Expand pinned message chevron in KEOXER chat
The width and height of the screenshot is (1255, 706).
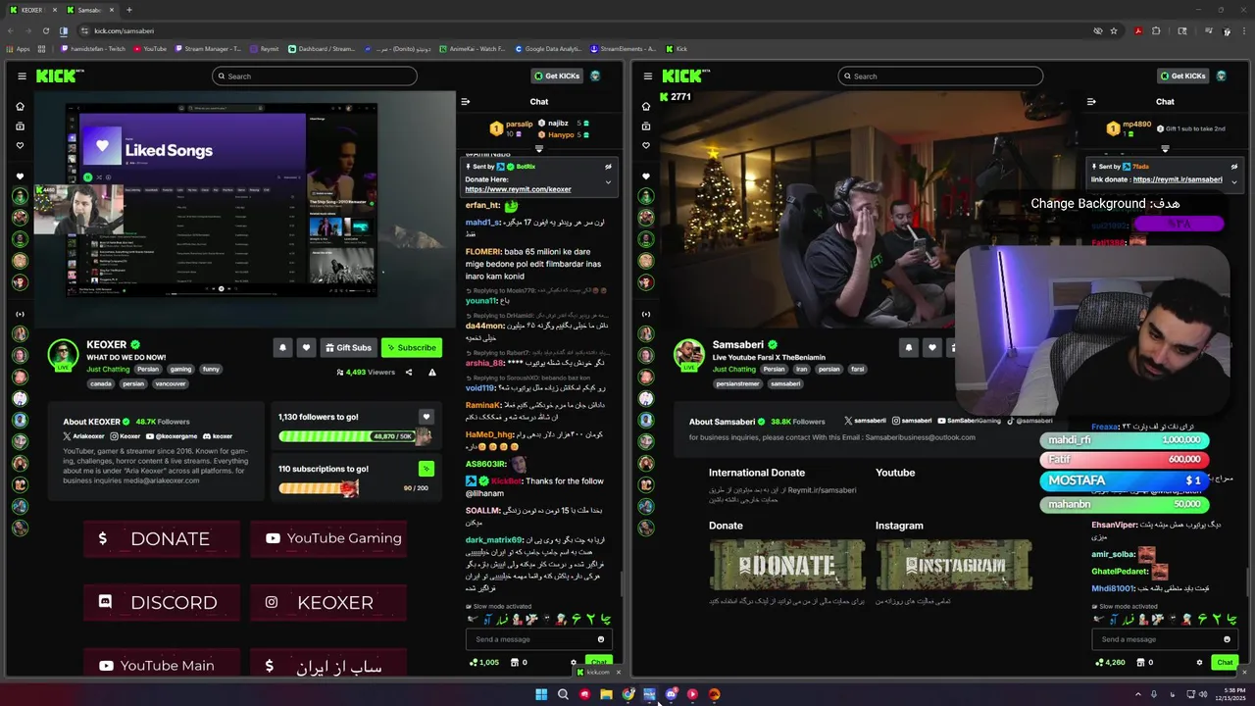click(x=608, y=182)
